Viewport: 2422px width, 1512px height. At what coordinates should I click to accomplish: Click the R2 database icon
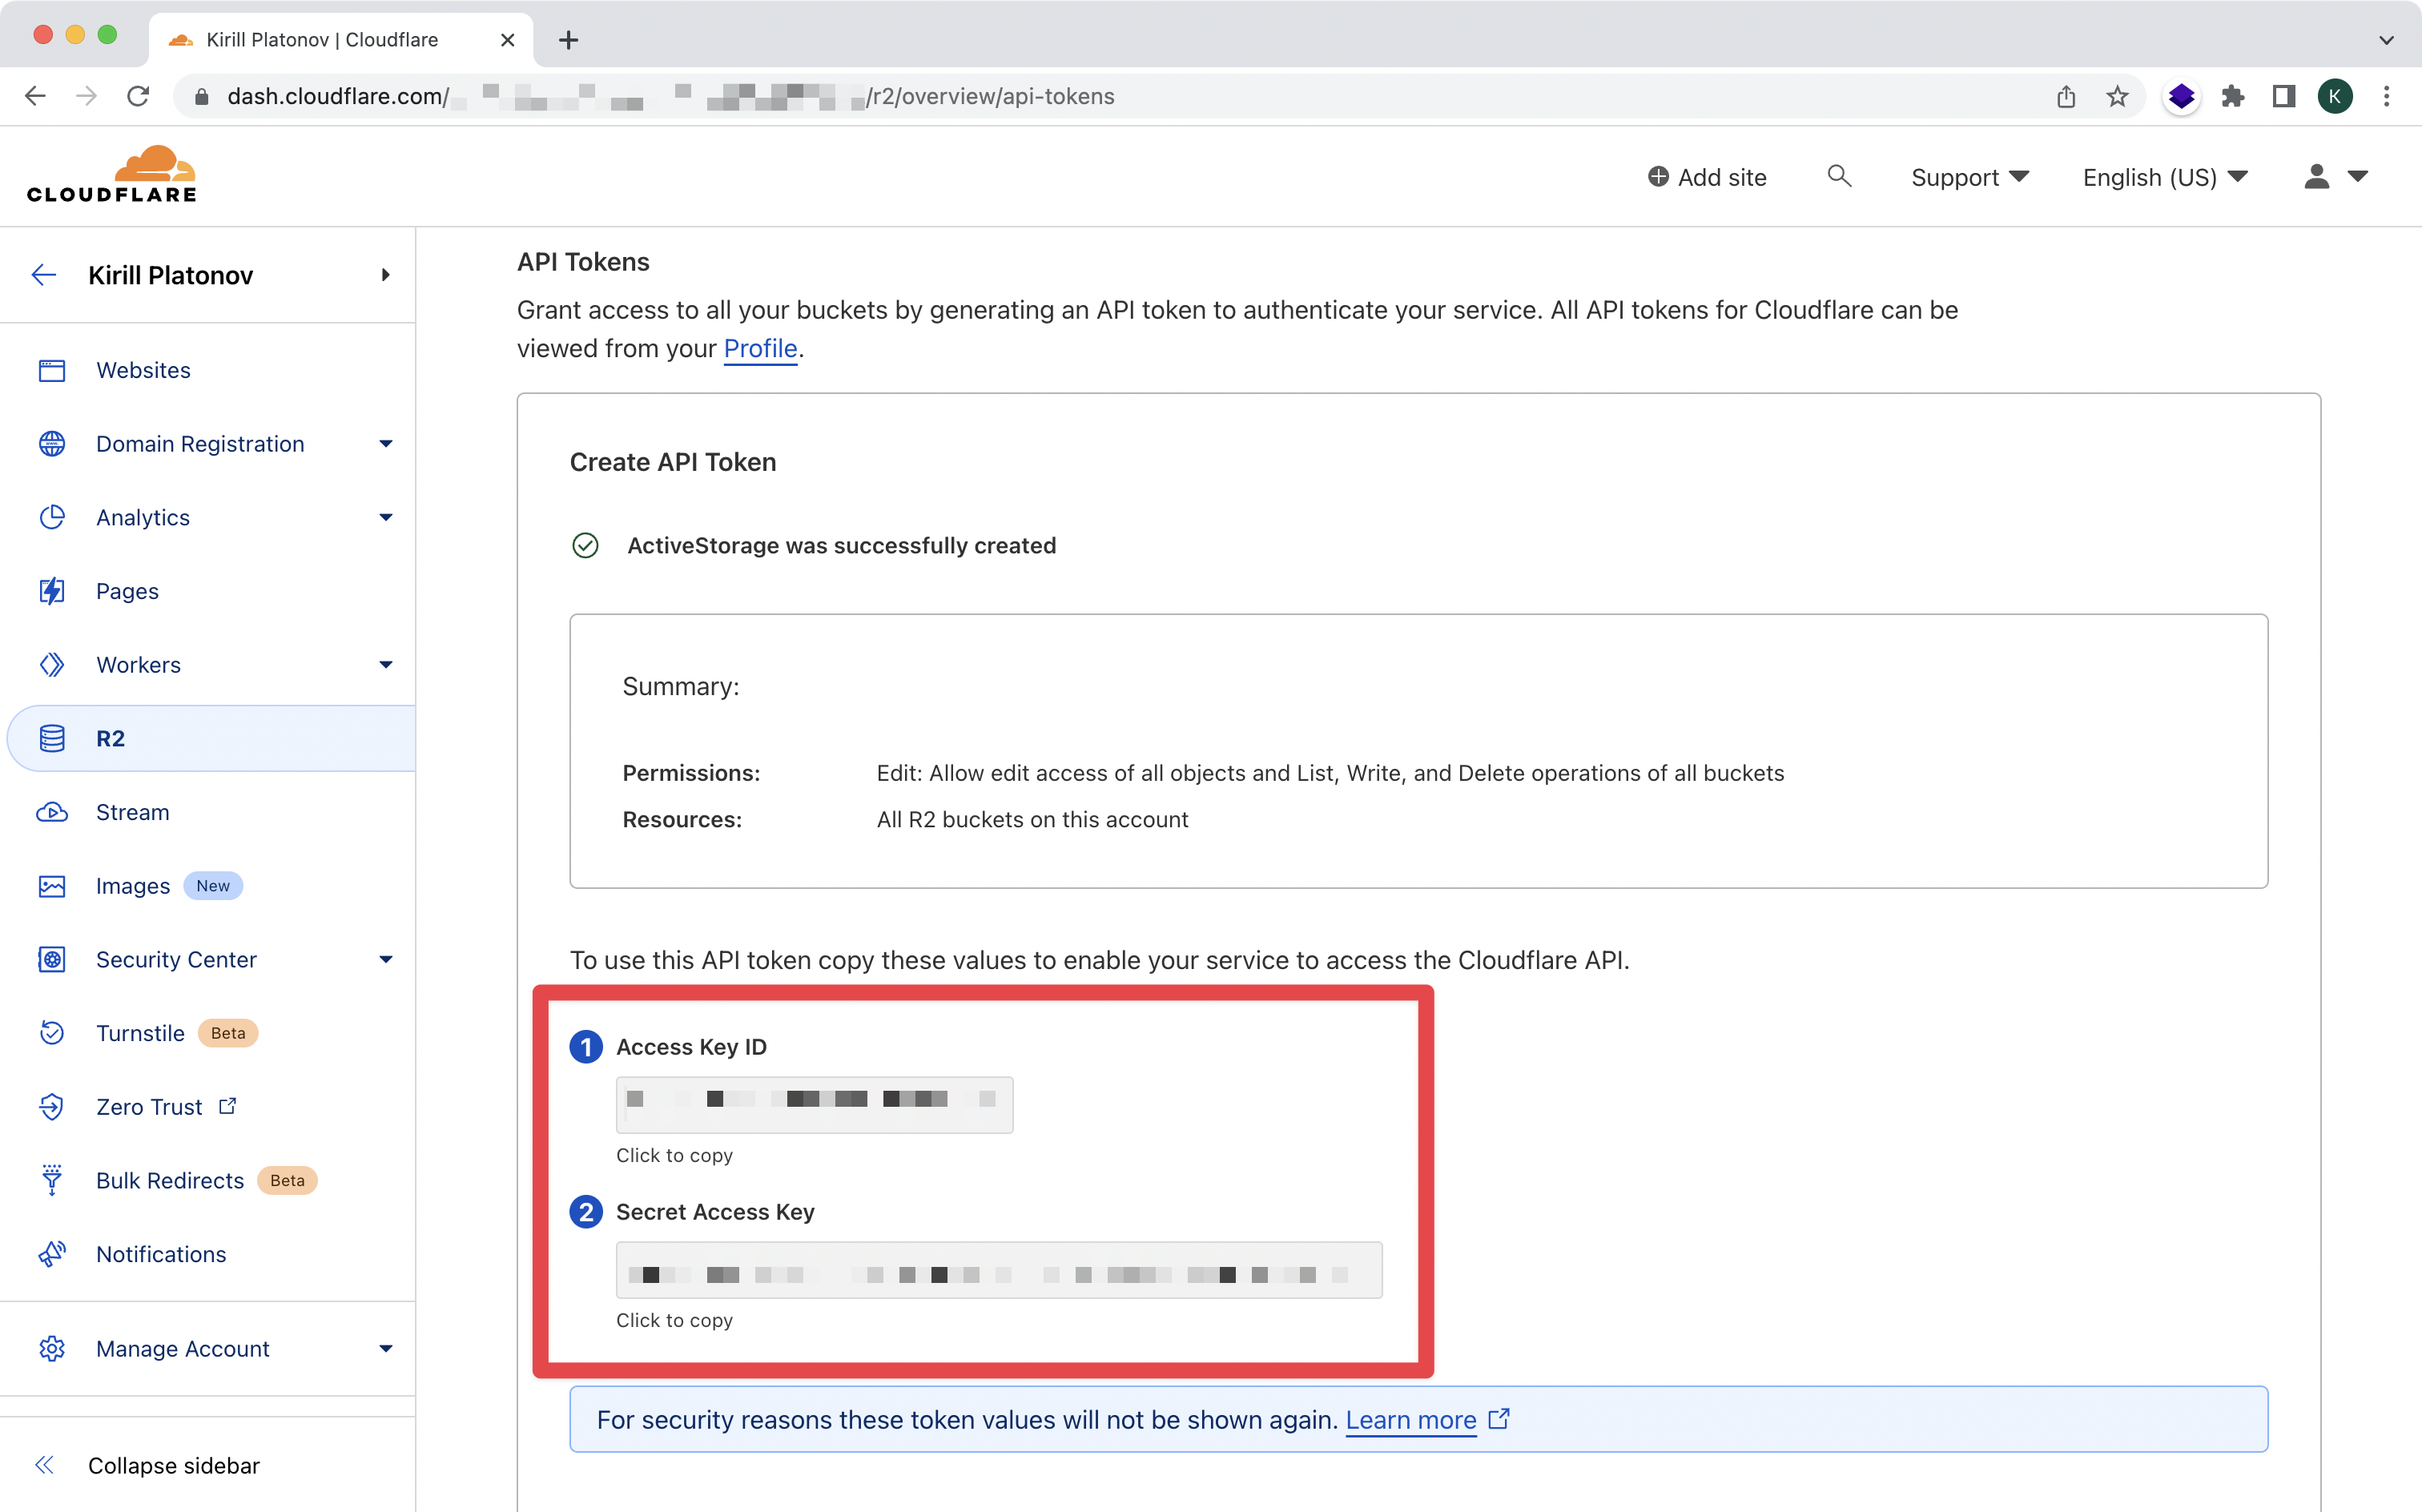click(52, 738)
